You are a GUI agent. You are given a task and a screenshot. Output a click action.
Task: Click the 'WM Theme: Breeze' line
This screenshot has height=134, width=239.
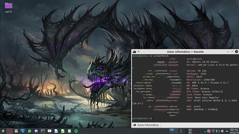point(198,89)
